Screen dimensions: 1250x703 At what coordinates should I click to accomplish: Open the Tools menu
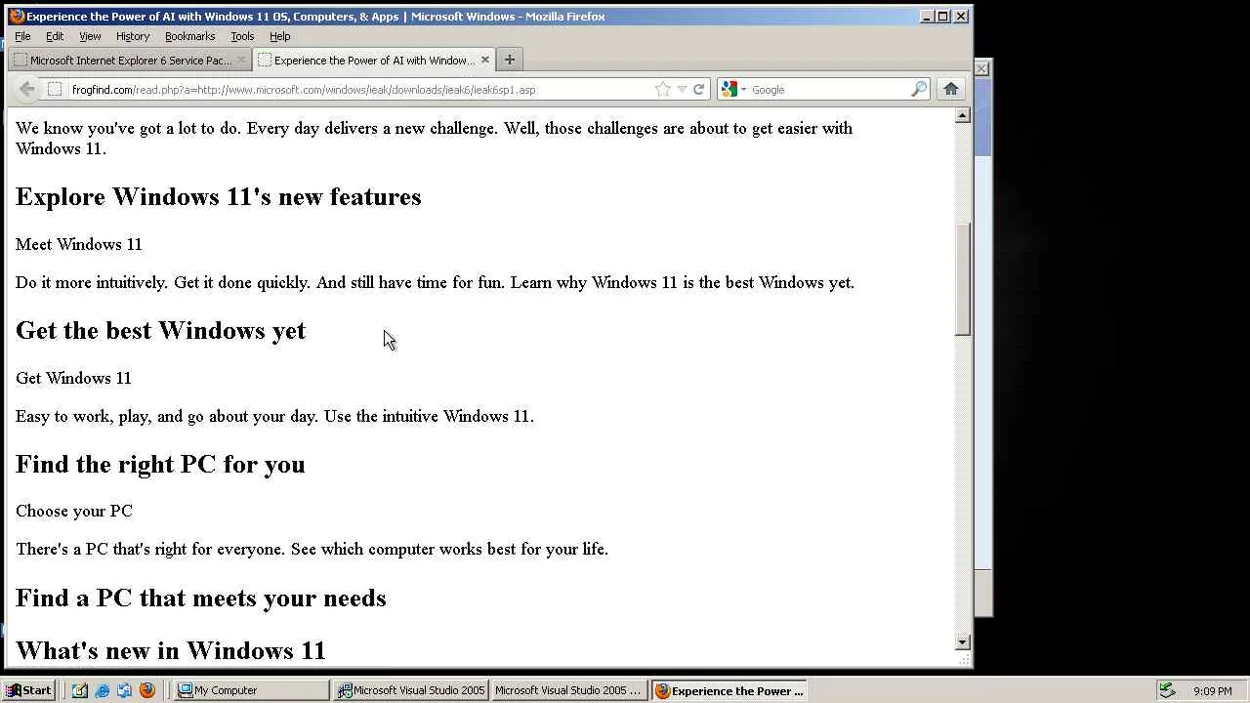point(242,36)
